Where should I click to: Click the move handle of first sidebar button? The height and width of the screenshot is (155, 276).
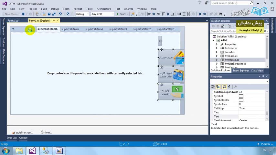click(x=162, y=50)
